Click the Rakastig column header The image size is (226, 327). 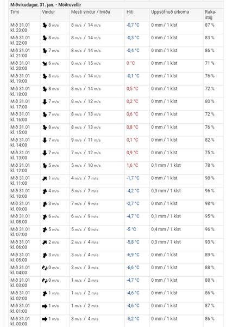210,15
